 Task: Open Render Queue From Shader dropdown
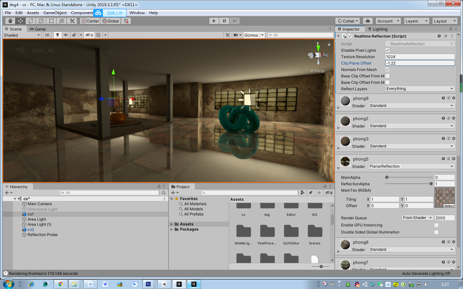coord(418,218)
